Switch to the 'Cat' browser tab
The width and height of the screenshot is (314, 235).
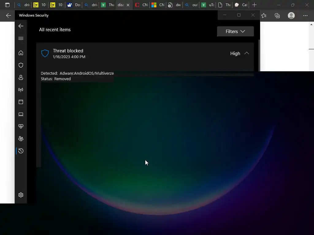(241, 5)
